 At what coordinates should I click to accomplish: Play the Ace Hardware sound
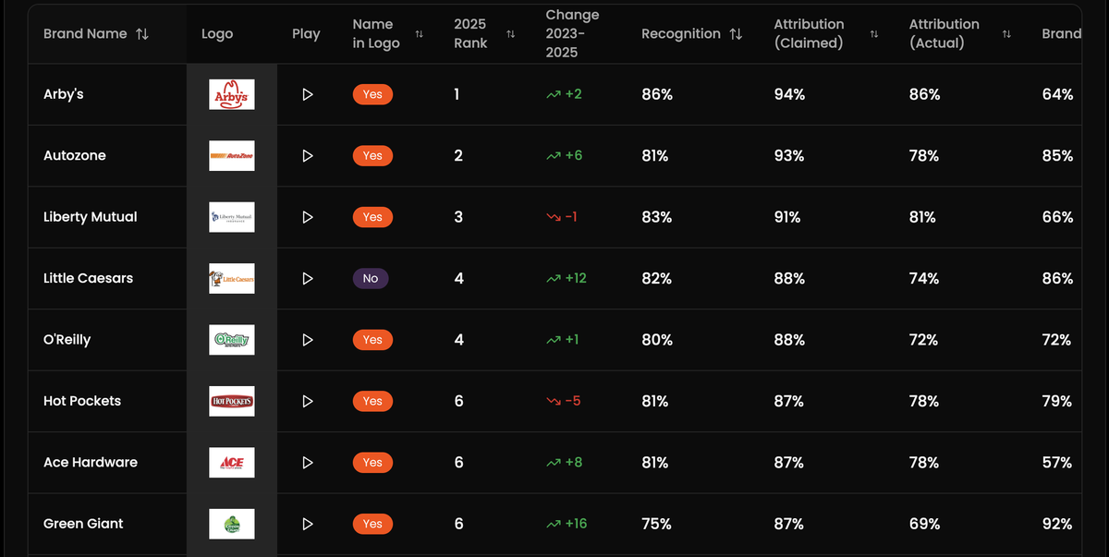(308, 463)
